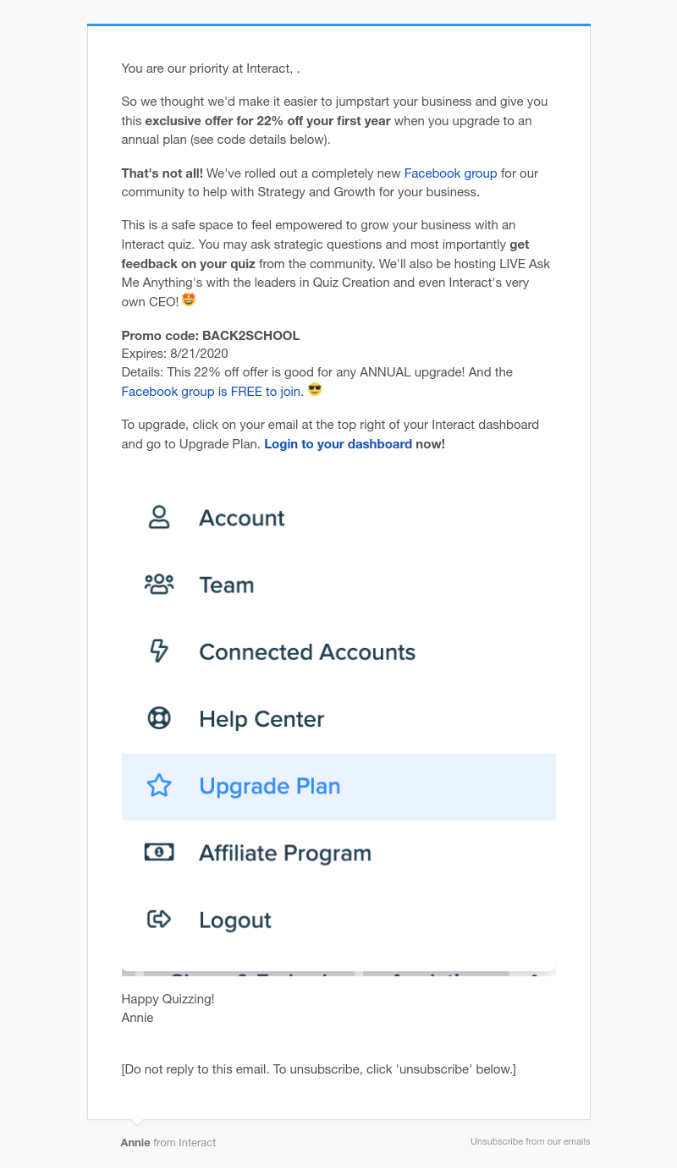Click the Affiliate Program money icon
This screenshot has width=677, height=1170.
click(159, 853)
